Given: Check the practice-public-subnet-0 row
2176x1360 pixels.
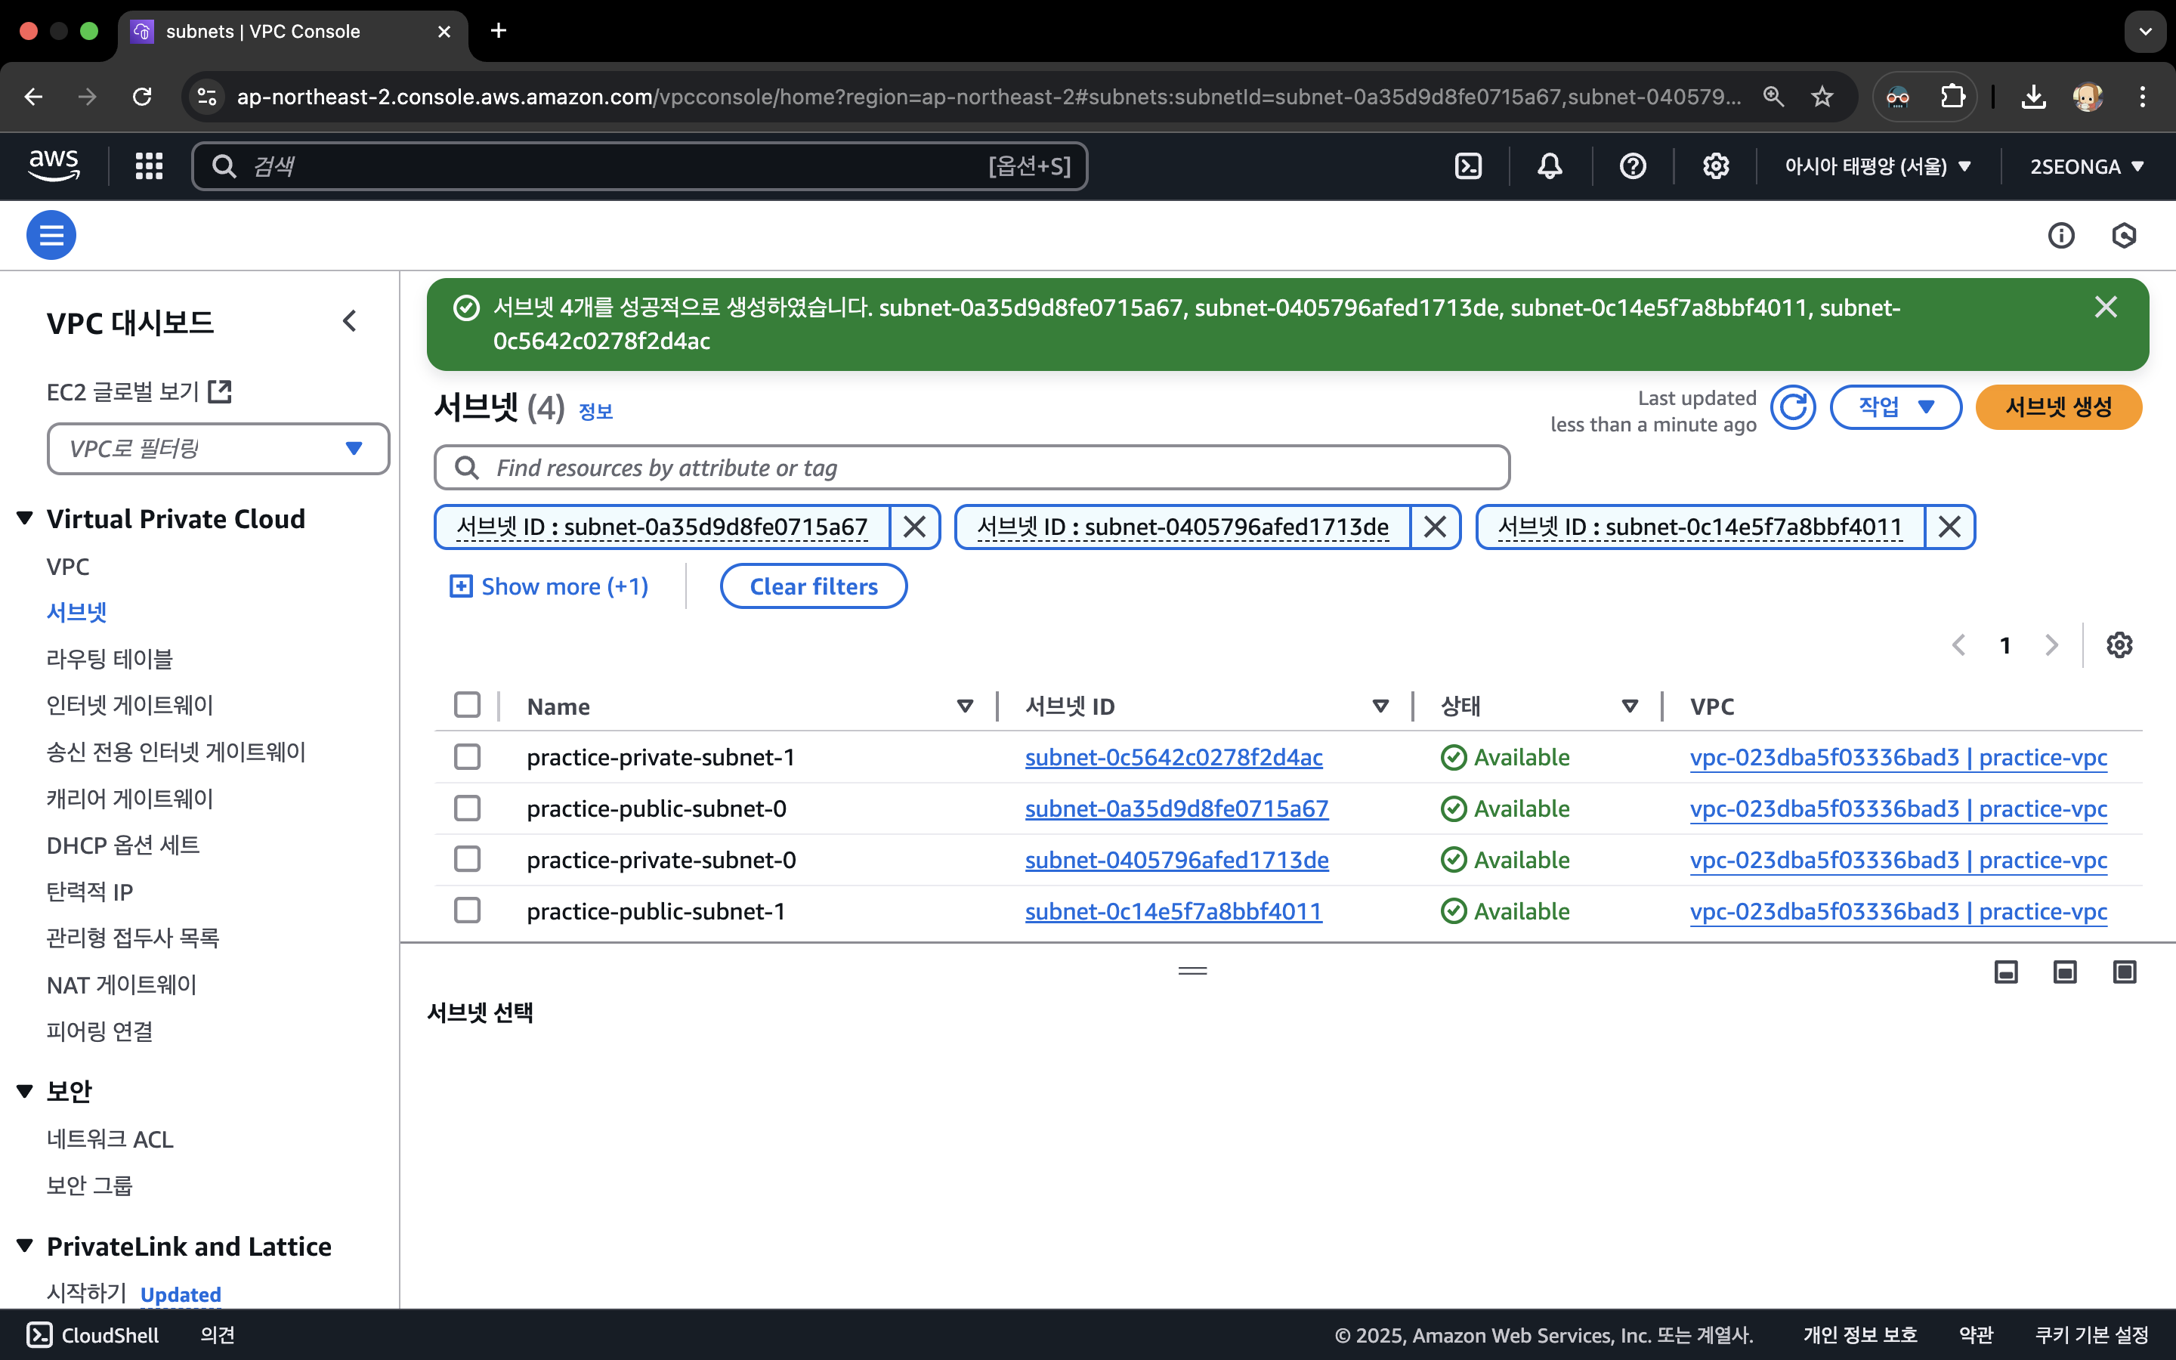Looking at the screenshot, I should [x=468, y=808].
